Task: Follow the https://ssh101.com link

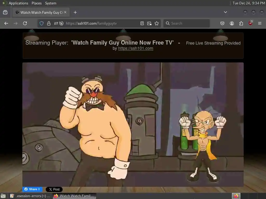Action: 136,48
